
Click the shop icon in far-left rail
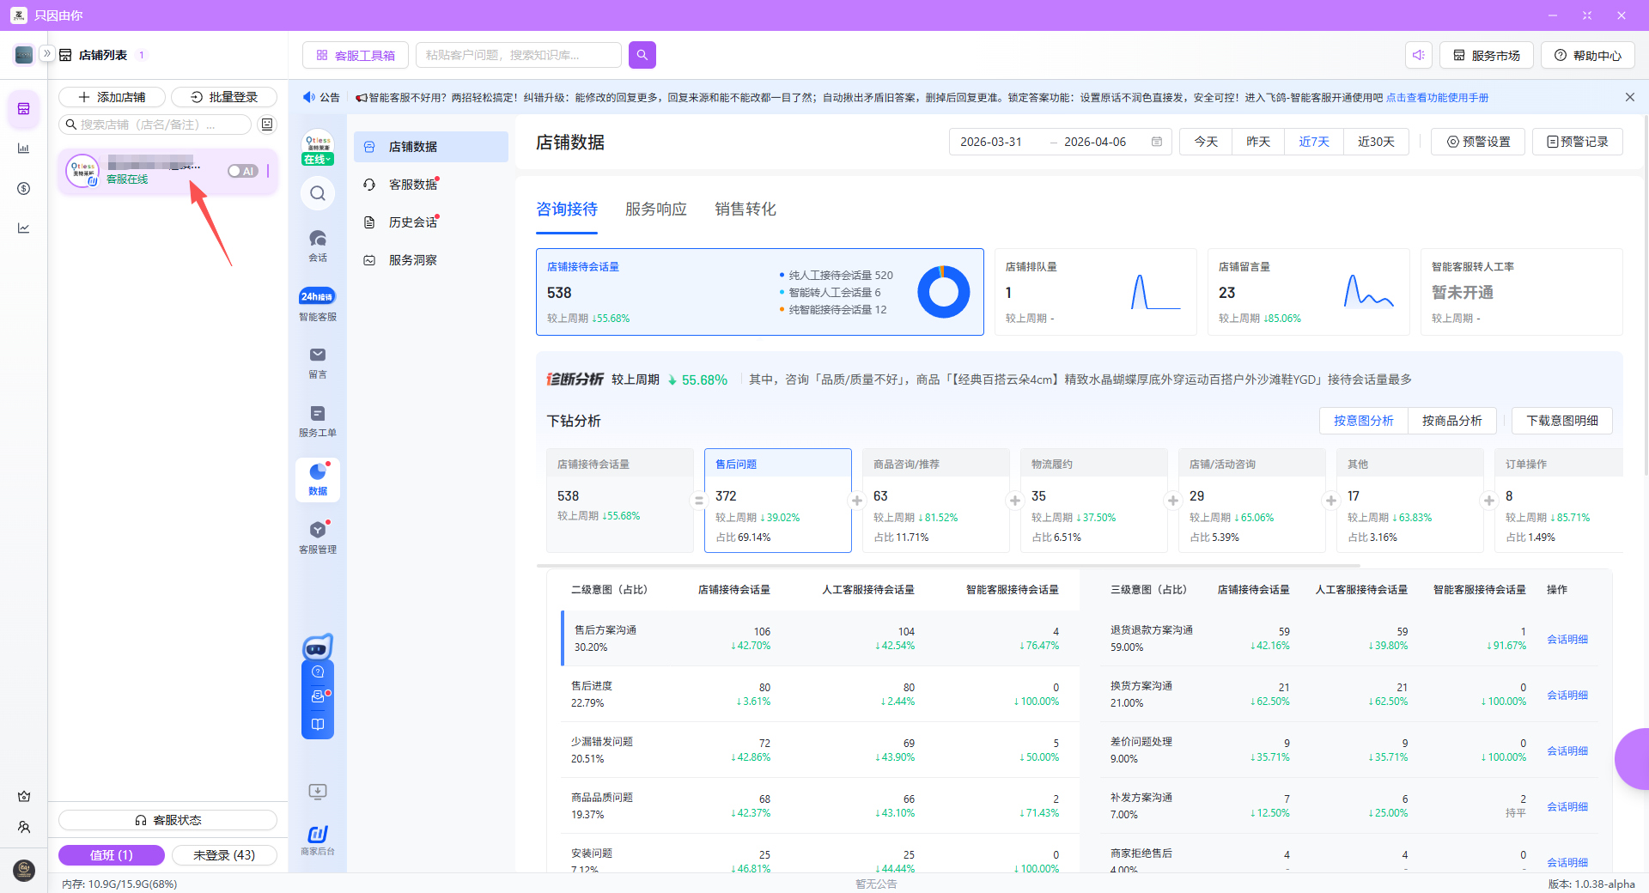23,109
